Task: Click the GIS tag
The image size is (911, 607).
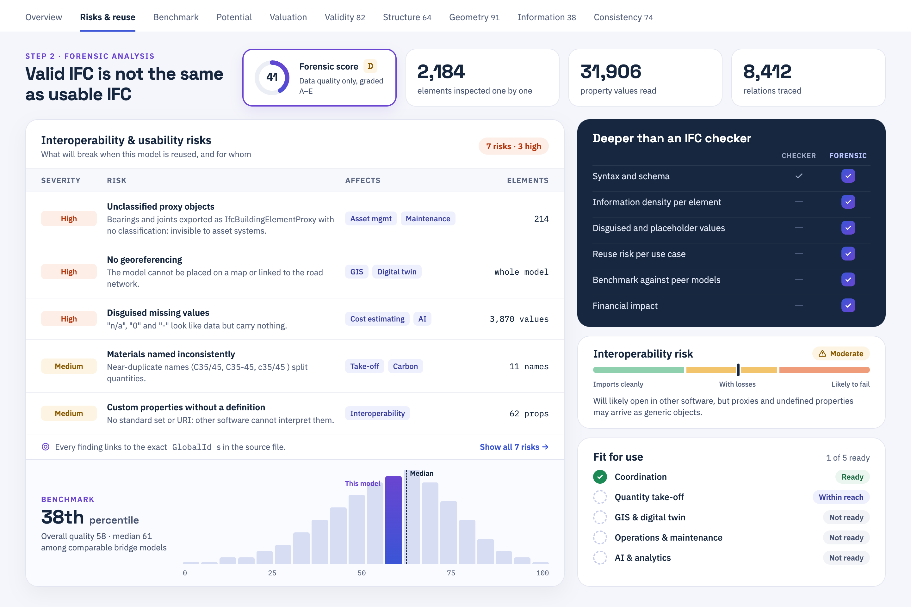Action: (356, 272)
